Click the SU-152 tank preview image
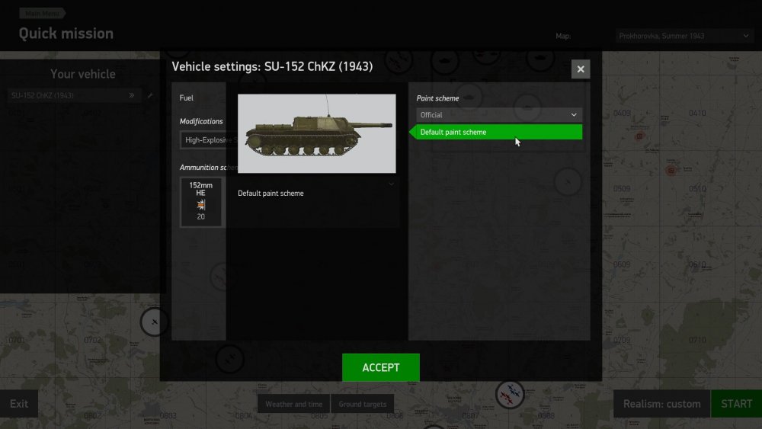The image size is (762, 429). point(317,133)
